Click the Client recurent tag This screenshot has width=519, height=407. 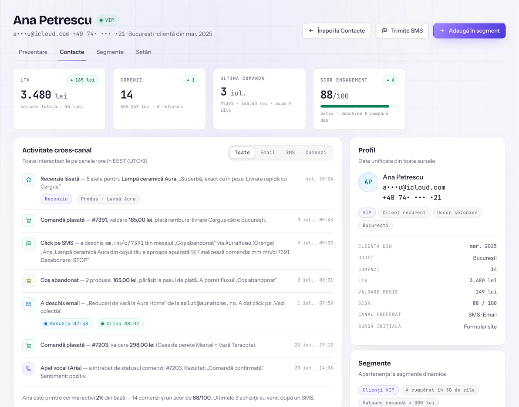(404, 213)
